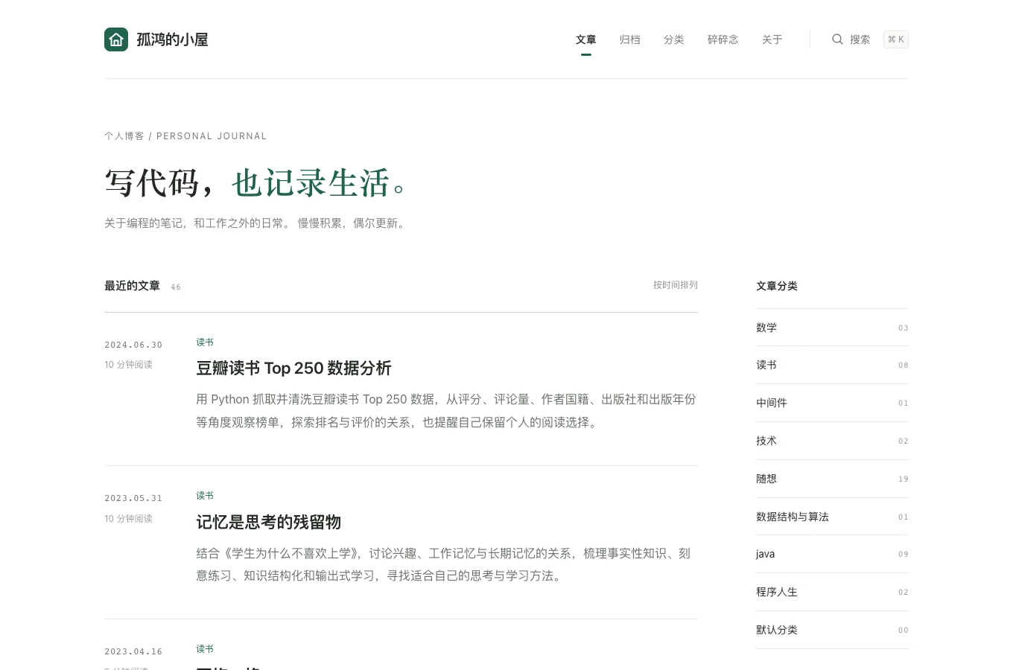This screenshot has width=1013, height=670.
Task: Click the count 19 beside 随想
Action: 904,479
